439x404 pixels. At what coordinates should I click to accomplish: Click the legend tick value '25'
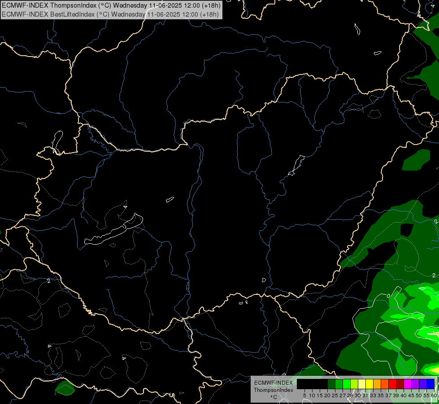335,395
